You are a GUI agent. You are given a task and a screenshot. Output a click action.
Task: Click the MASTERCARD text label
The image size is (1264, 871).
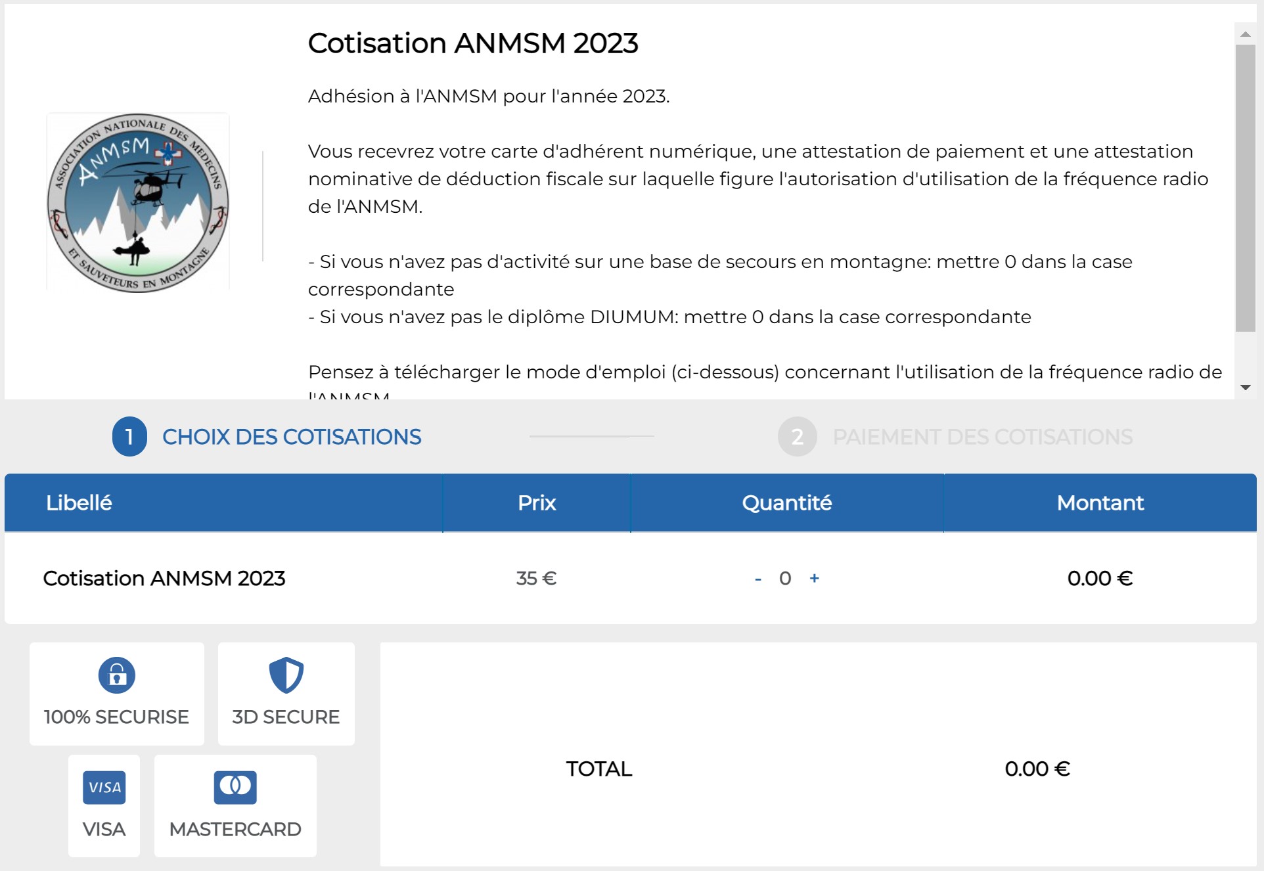tap(235, 829)
